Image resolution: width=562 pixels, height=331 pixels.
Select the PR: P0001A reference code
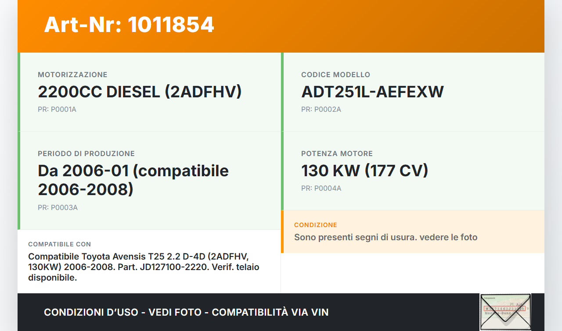[x=57, y=109]
